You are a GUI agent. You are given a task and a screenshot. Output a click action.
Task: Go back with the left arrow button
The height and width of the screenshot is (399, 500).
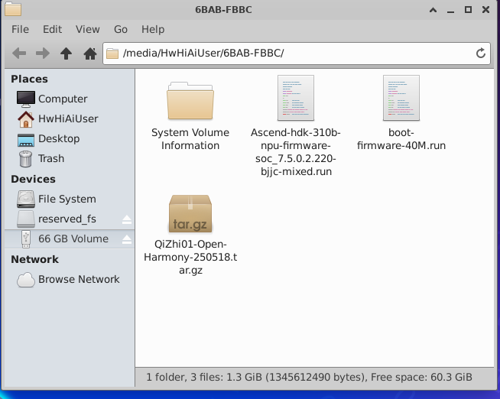[x=19, y=54]
